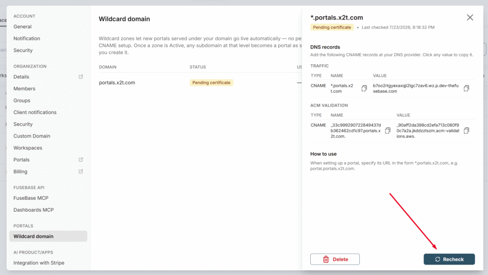
Task: Open Security under Account
Action: pyautogui.click(x=23, y=50)
